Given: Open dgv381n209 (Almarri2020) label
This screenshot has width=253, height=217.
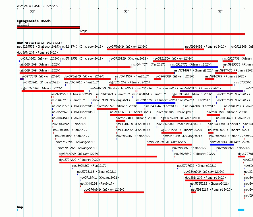Looking at the screenshot, I should (x=206, y=178).
